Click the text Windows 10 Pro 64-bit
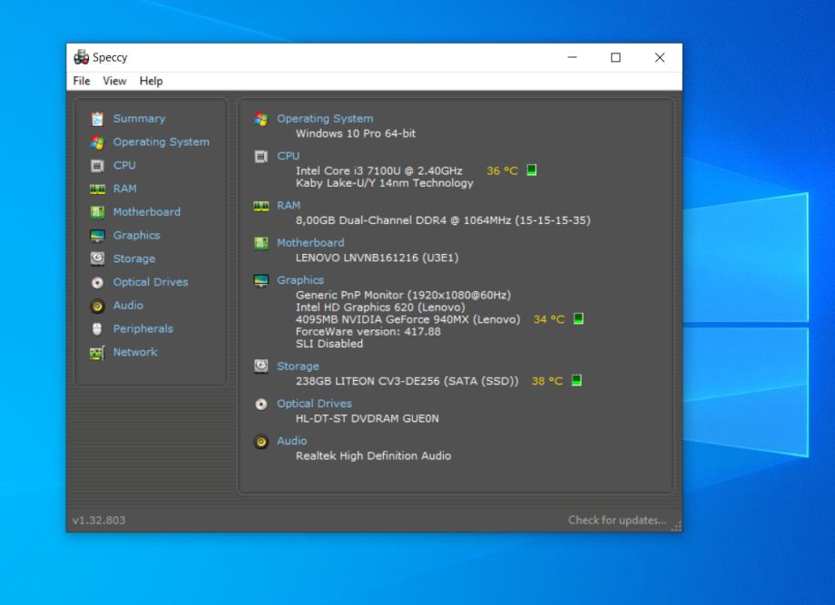Screen dimensions: 835x605 click(356, 133)
